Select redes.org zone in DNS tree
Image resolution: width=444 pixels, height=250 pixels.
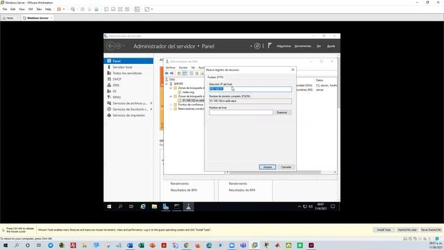(188, 92)
